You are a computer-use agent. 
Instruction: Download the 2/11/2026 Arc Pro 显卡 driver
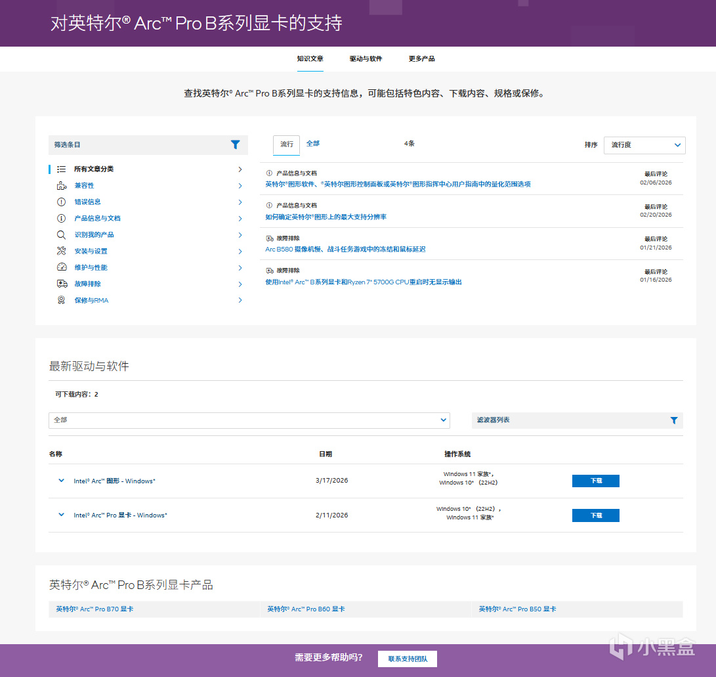click(x=595, y=515)
